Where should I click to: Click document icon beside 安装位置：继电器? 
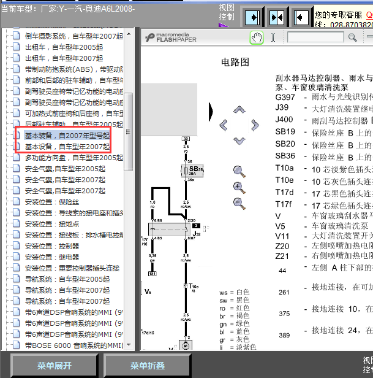[x=17, y=256]
